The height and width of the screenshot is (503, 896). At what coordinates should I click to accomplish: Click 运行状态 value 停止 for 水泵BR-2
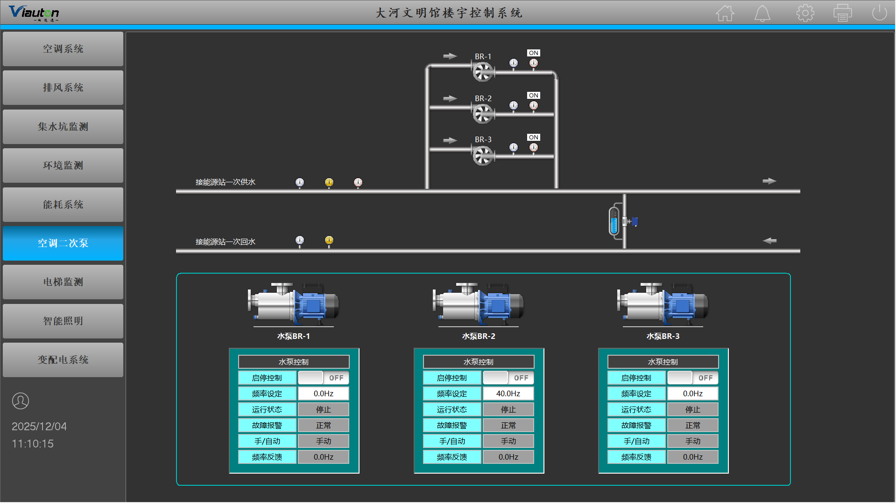coord(508,410)
